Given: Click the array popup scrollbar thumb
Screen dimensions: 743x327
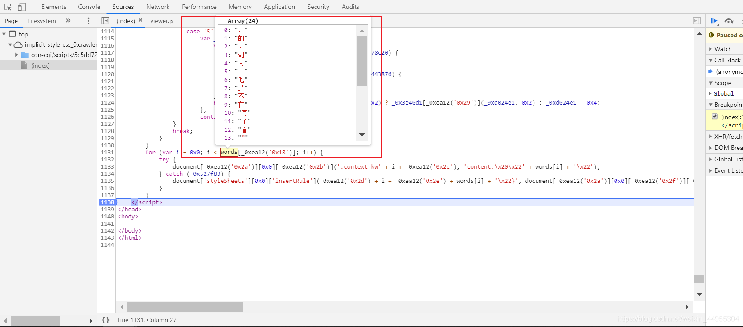Looking at the screenshot, I should (x=362, y=61).
